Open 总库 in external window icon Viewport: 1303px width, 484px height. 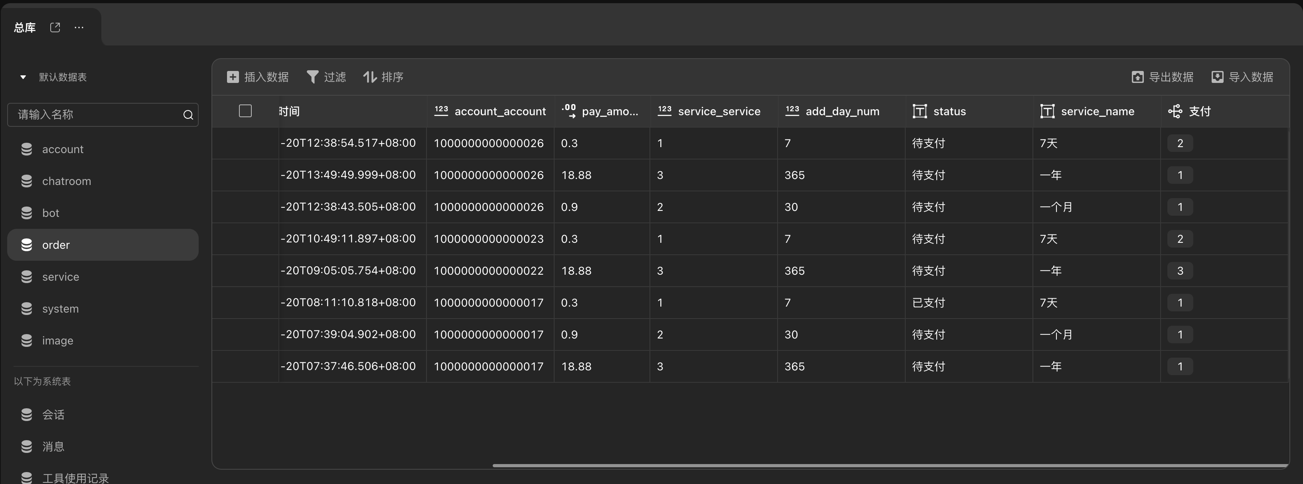55,27
